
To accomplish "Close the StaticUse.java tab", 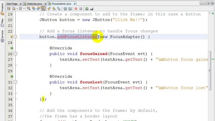I will pyautogui.click(x=45, y=4).
